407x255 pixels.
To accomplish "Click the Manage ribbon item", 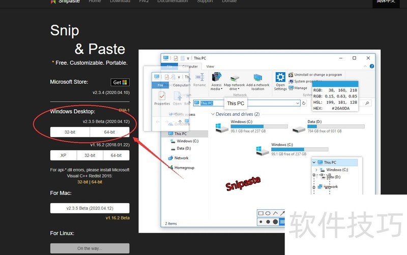I will tap(298, 88).
